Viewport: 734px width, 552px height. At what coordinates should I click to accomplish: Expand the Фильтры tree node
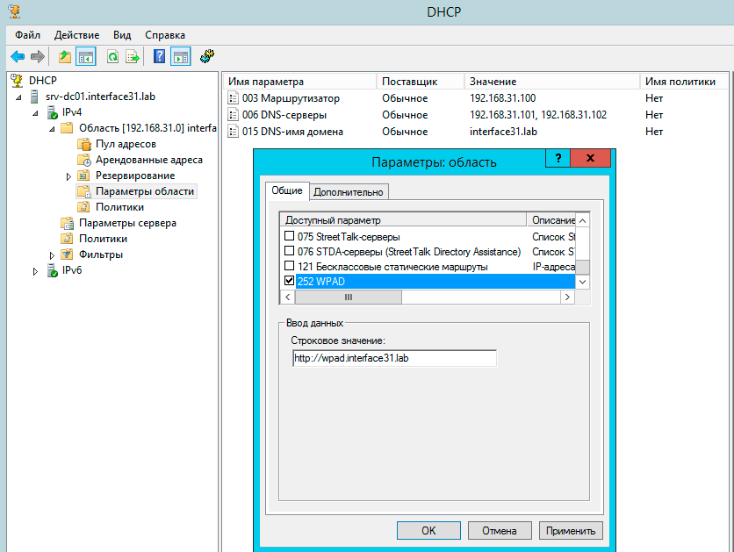(52, 255)
